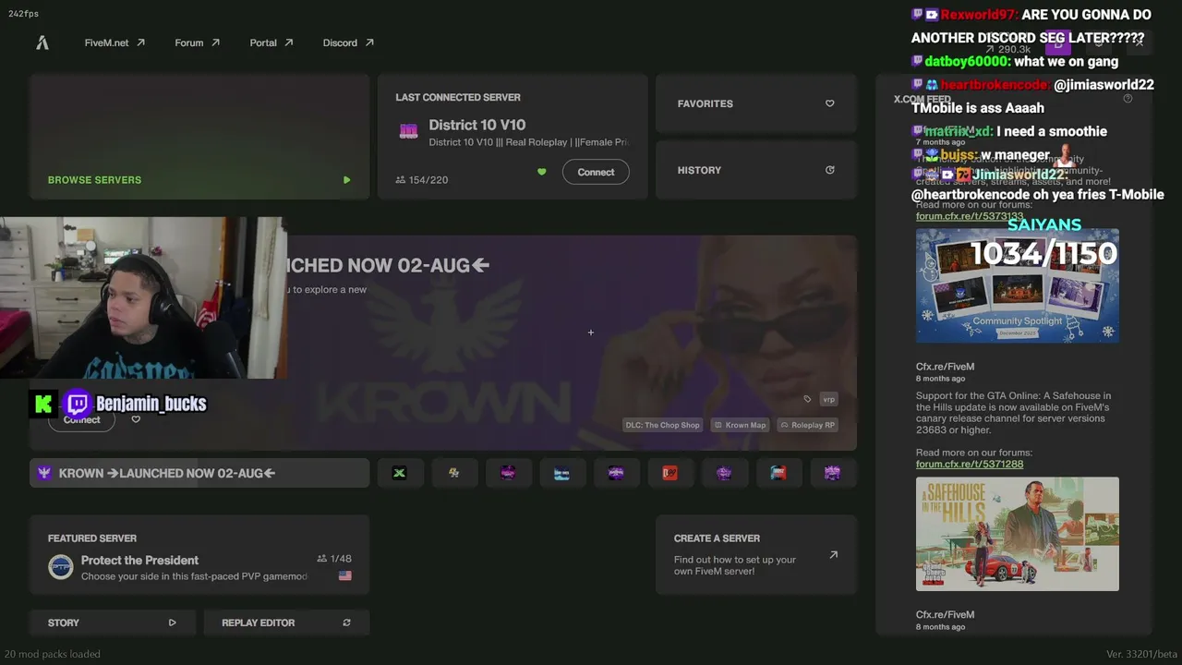This screenshot has height=665, width=1182.
Task: Click the X.com Feed help icon
Action: click(x=1128, y=99)
